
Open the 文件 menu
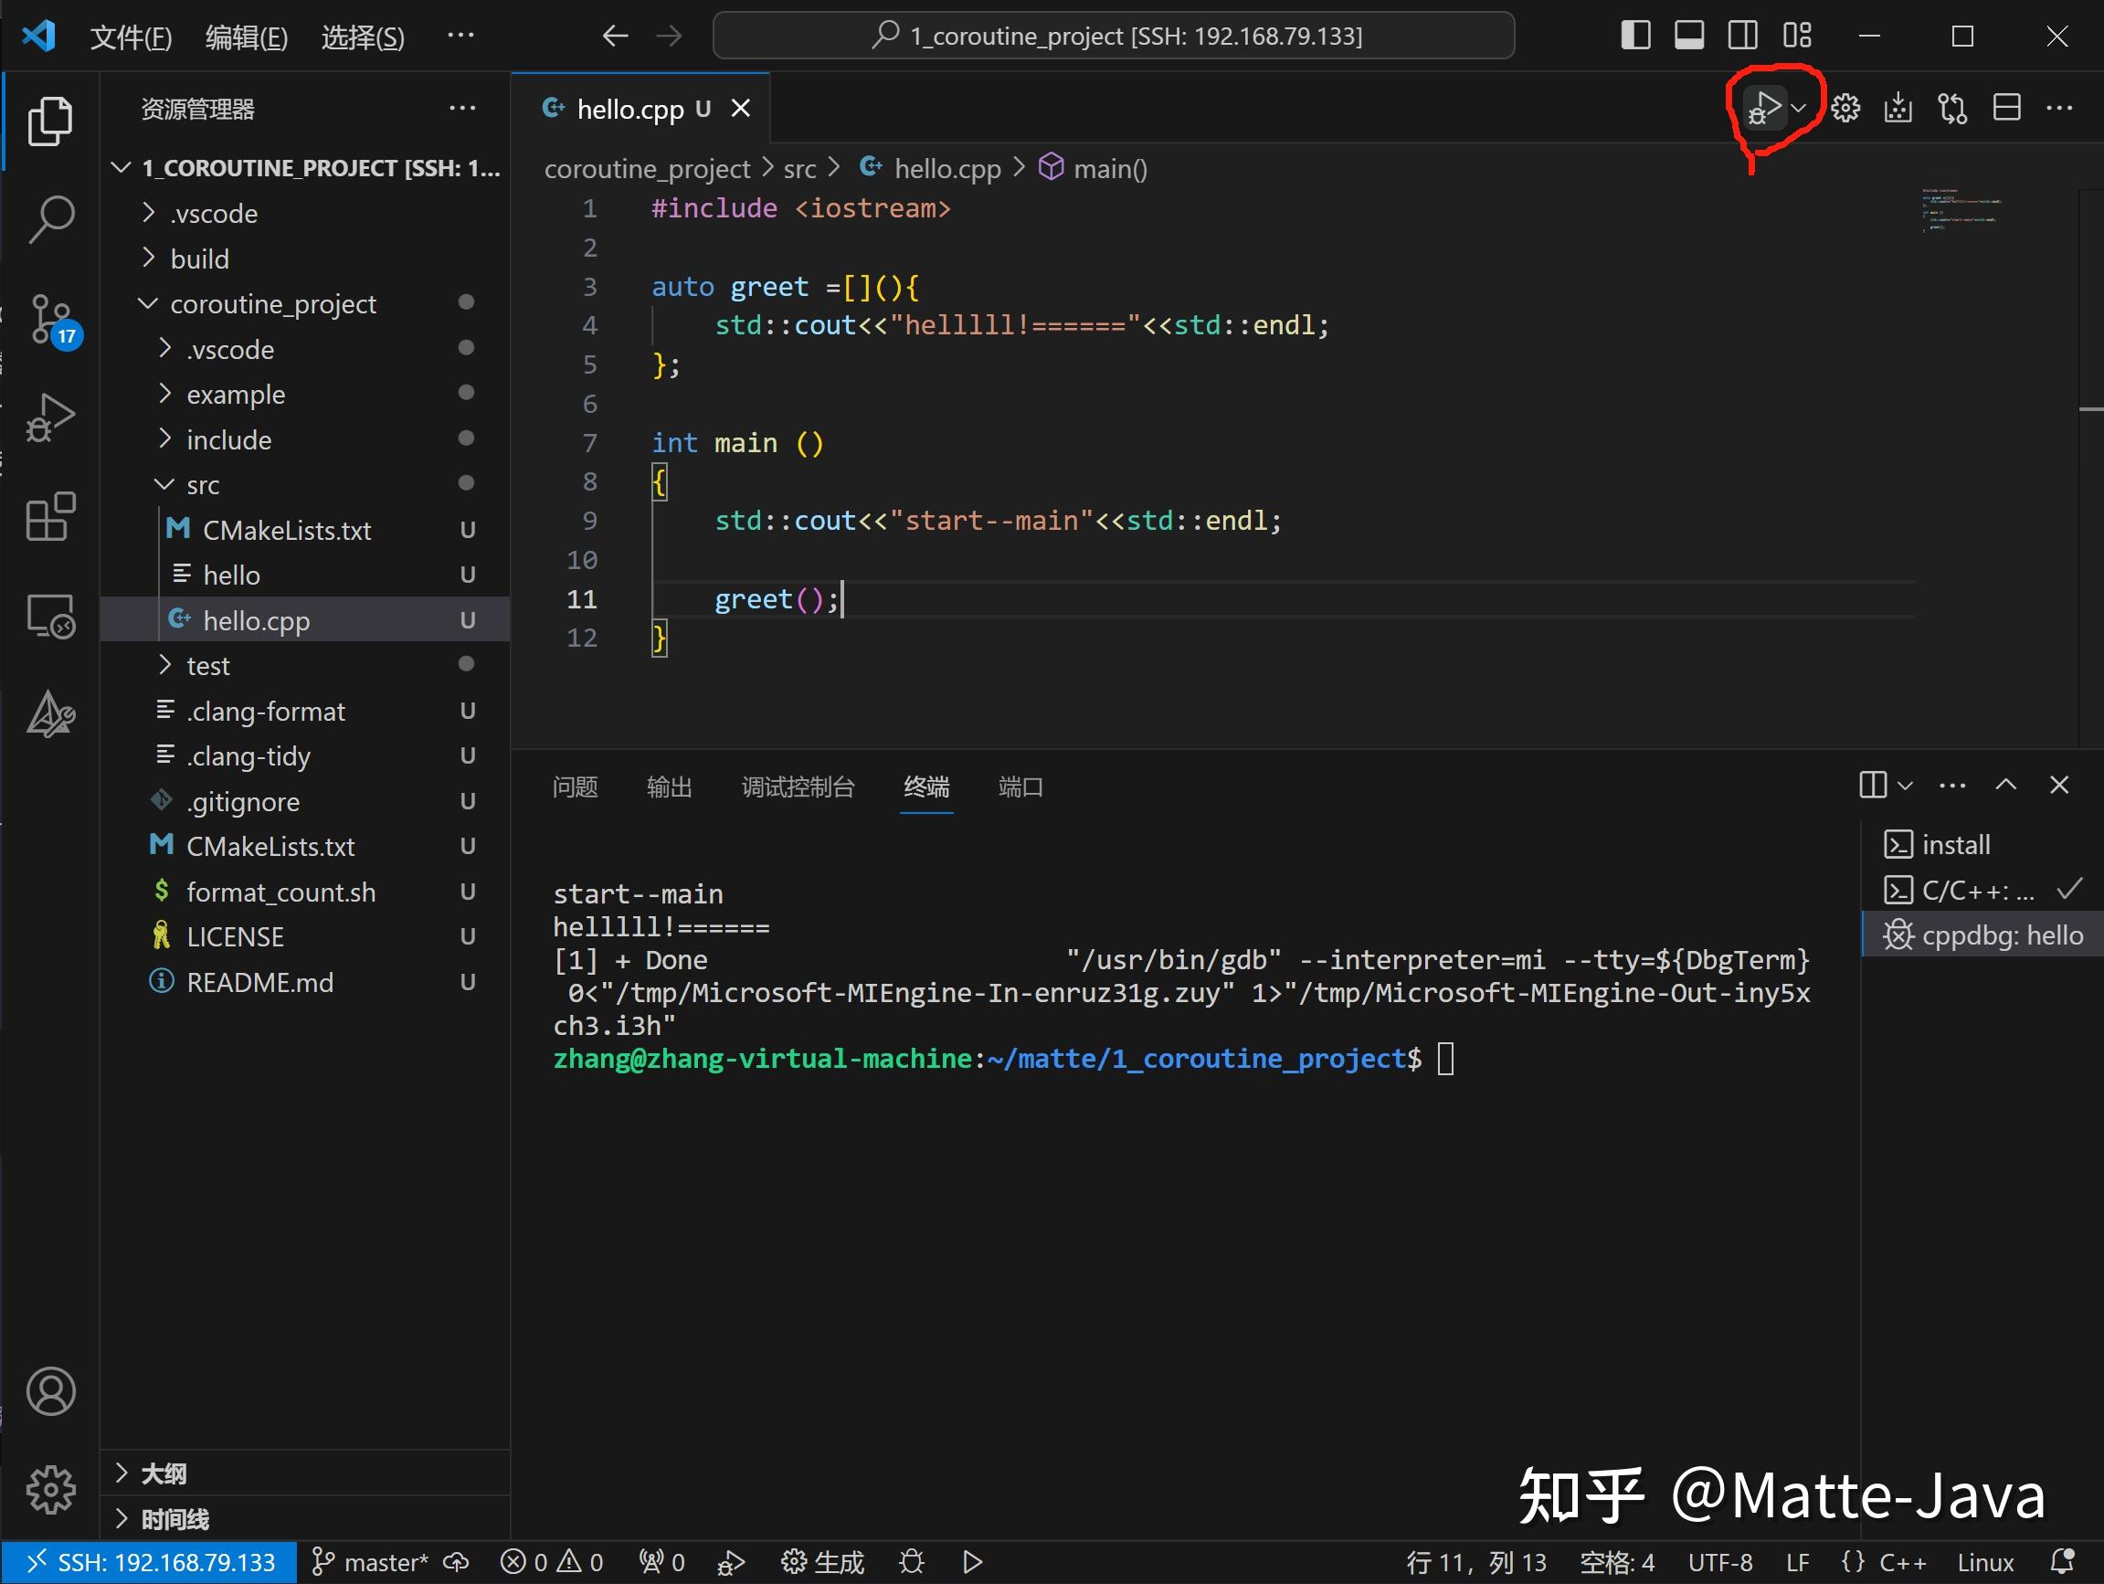click(x=131, y=37)
